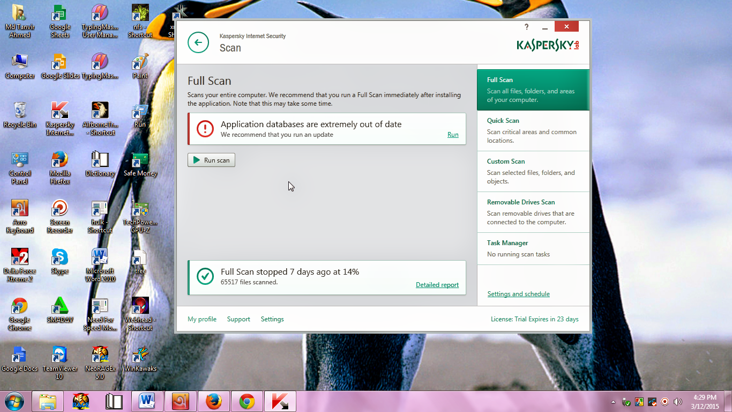Open Md Tanvir Ahmed folder icon
The height and width of the screenshot is (412, 732).
pos(20,21)
